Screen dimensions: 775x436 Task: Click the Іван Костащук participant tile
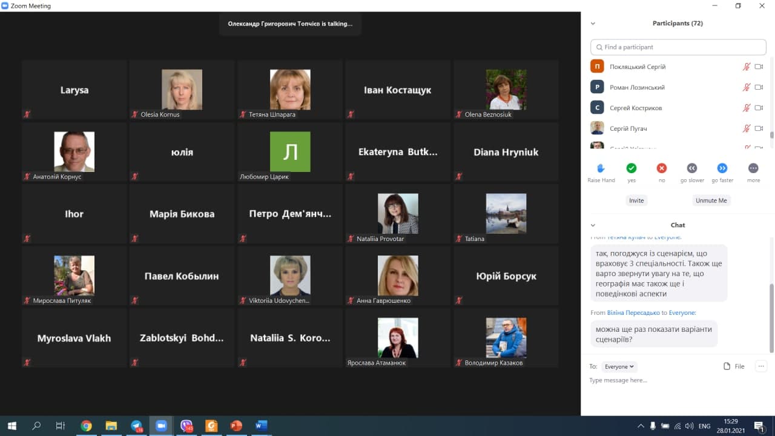(x=398, y=90)
